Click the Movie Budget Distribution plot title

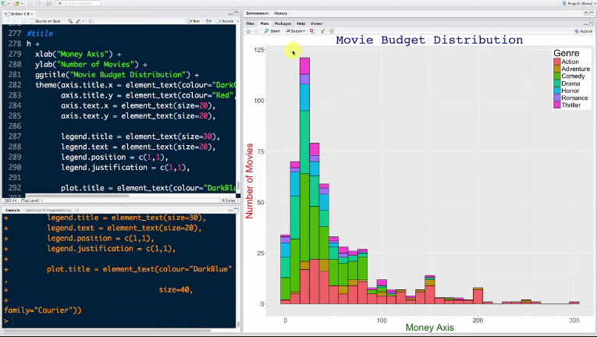click(x=429, y=40)
